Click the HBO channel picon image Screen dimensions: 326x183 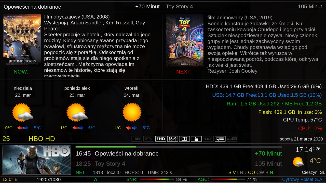pos(36,160)
